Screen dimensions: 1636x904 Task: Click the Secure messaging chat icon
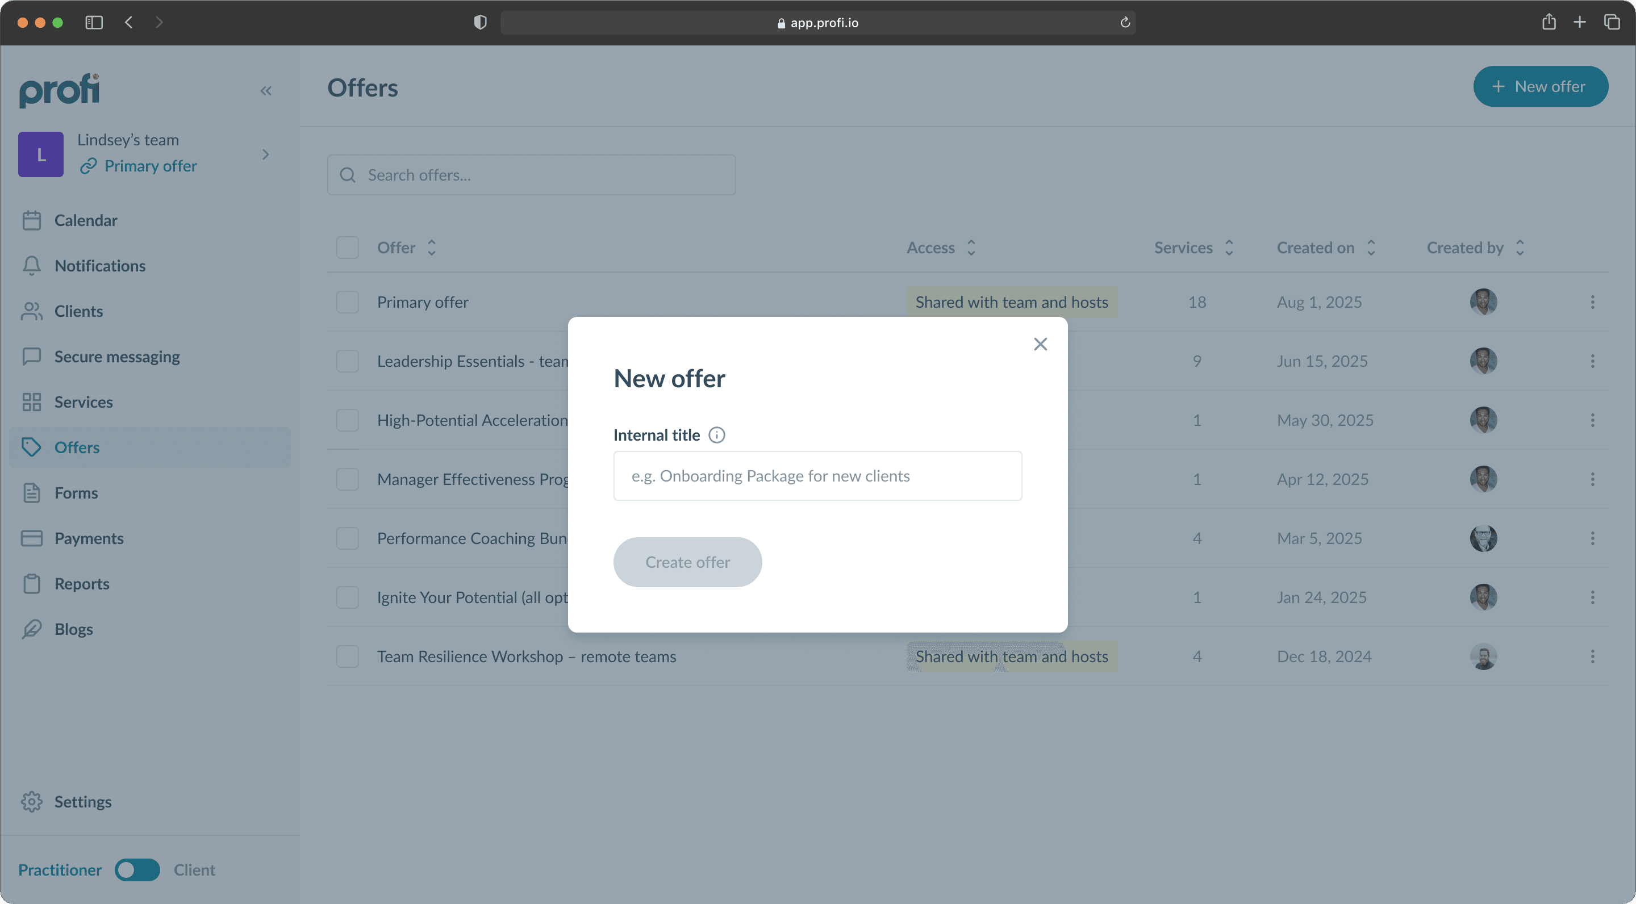coord(31,356)
